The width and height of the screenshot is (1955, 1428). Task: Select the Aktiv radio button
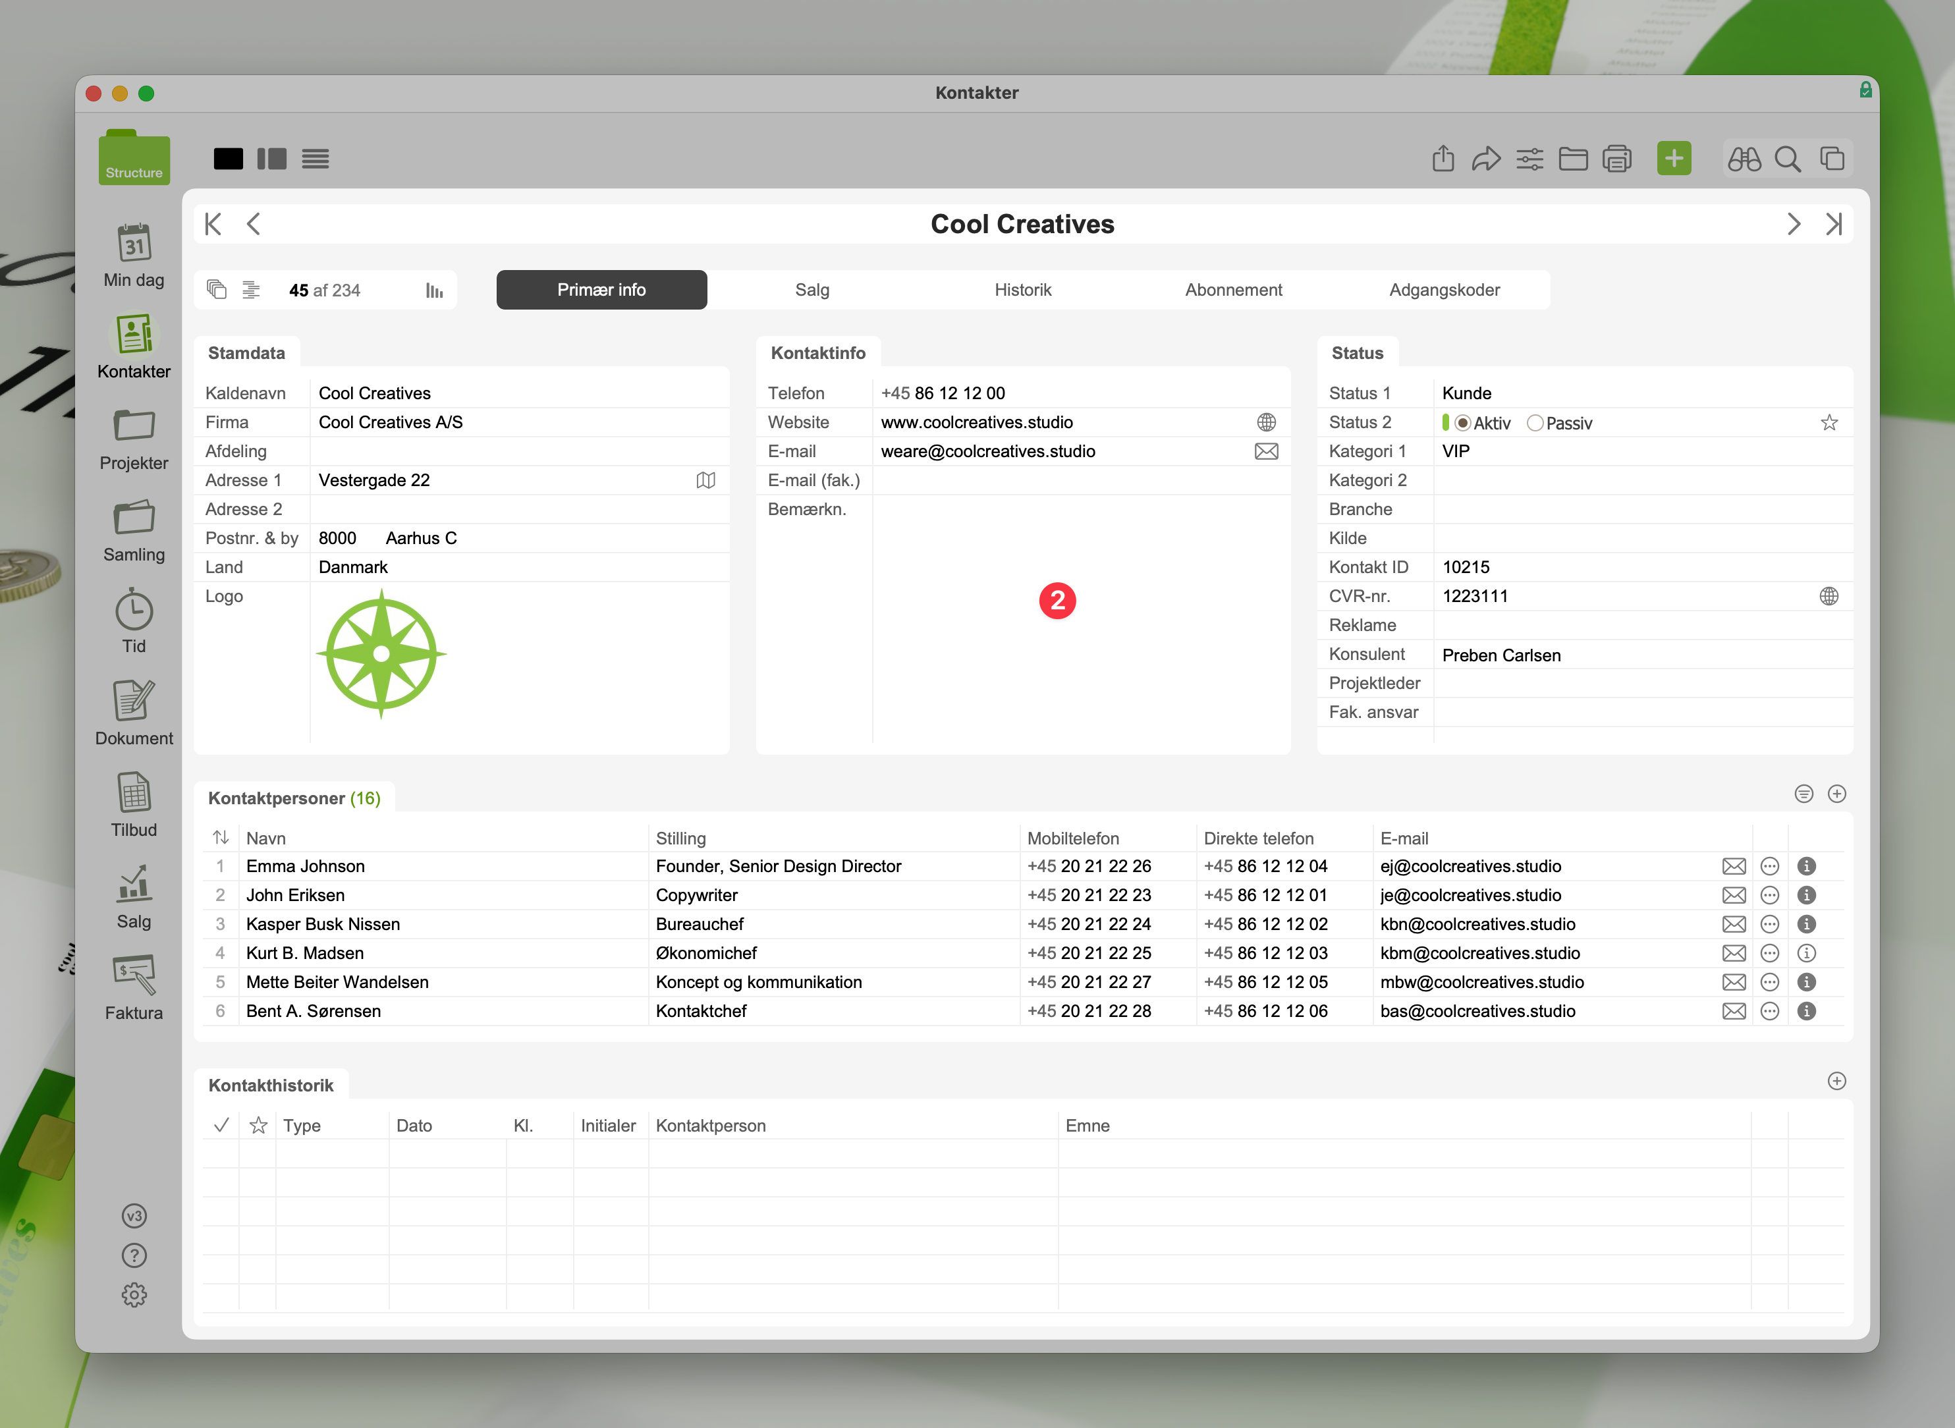[1462, 424]
